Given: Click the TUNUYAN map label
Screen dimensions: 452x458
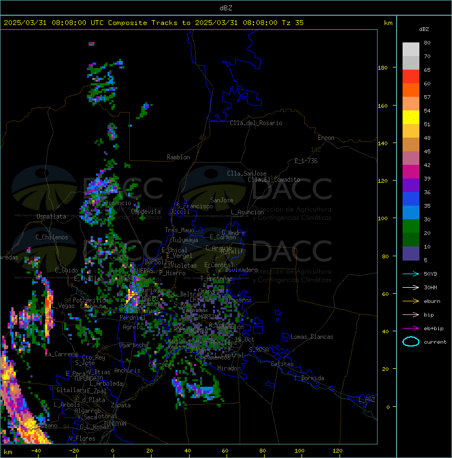Looking at the screenshot, I should 115,424.
